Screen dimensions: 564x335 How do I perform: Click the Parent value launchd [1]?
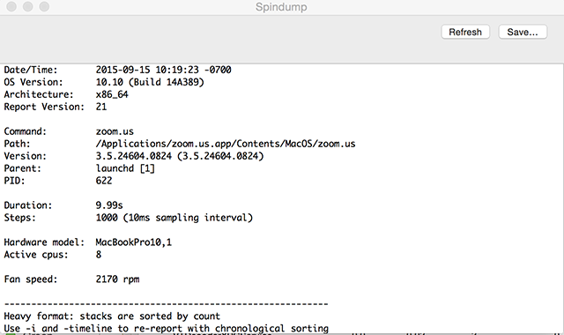click(125, 168)
